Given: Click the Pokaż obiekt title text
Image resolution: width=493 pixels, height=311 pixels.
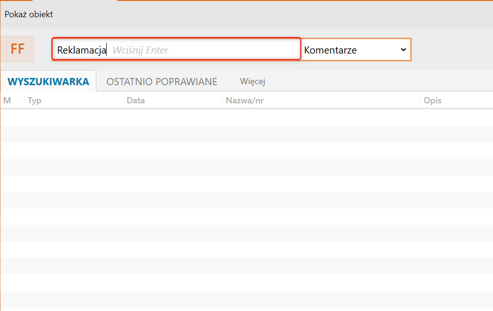Looking at the screenshot, I should [29, 14].
